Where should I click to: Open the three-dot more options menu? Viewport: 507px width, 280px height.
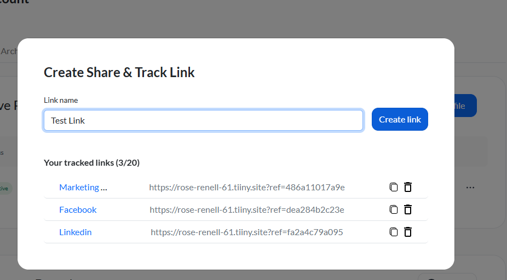[x=470, y=188]
